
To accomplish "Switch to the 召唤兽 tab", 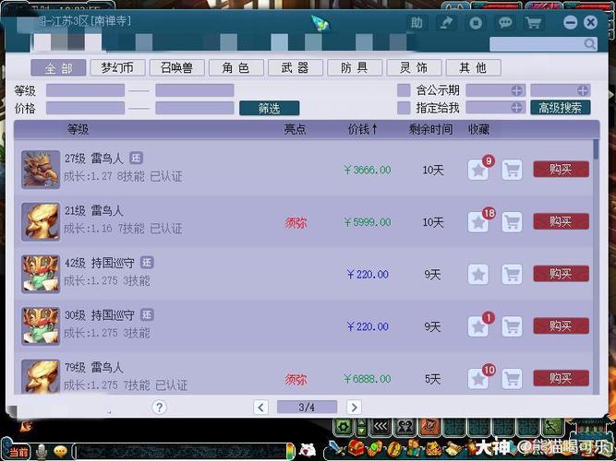I will (x=176, y=68).
